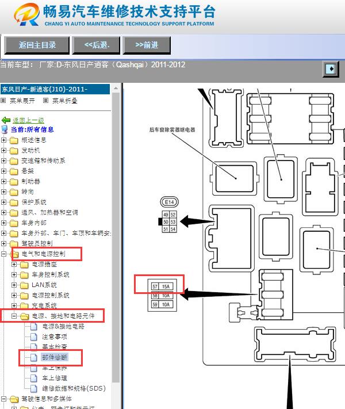Screen dimensions: 345x409
Task: Expand the 电源插座 subfolder
Action: [14, 264]
